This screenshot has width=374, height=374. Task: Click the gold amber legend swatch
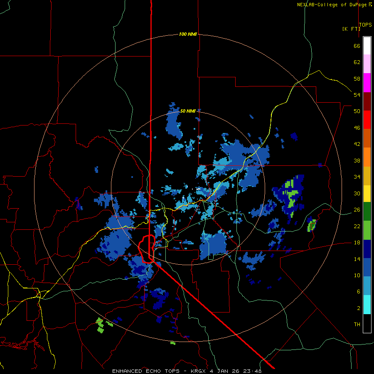367,176
